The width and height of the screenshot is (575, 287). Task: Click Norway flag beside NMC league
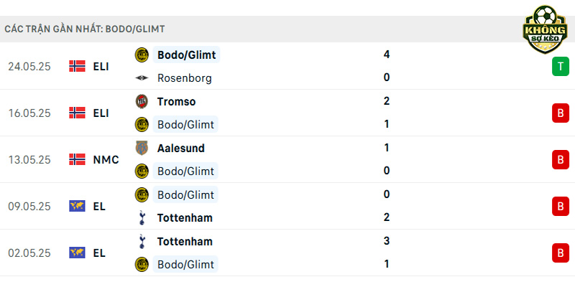coord(77,159)
